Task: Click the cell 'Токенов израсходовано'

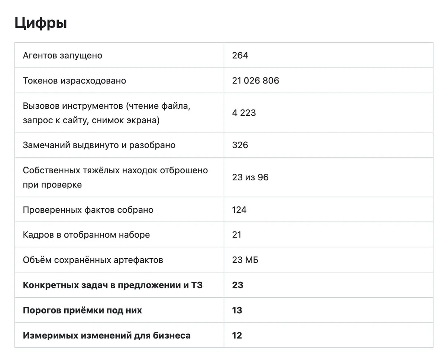Action: [x=119, y=81]
